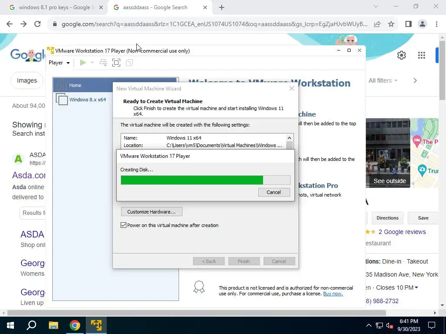Click Directions button in Google panel
The height and width of the screenshot is (334, 446).
point(387,218)
